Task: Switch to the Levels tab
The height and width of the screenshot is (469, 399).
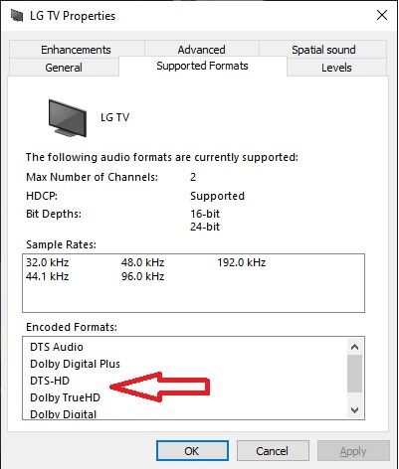Action: click(x=336, y=68)
